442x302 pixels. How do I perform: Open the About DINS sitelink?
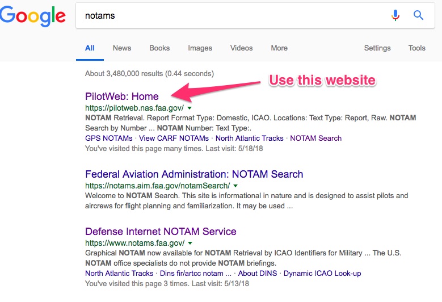[258, 273]
